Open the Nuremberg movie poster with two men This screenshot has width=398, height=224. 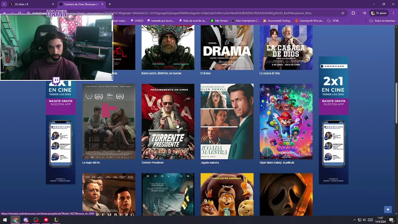coord(109,194)
